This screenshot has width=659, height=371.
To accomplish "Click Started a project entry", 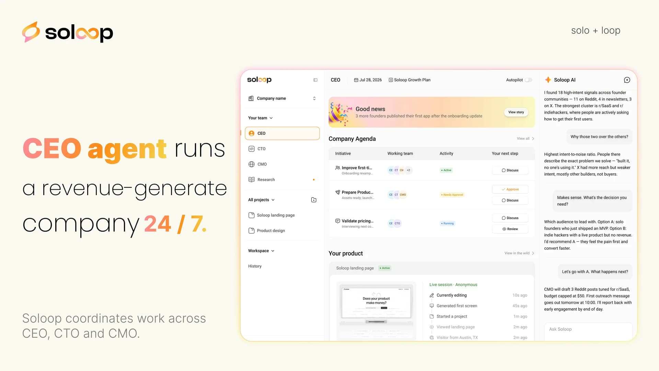I will point(478,317).
